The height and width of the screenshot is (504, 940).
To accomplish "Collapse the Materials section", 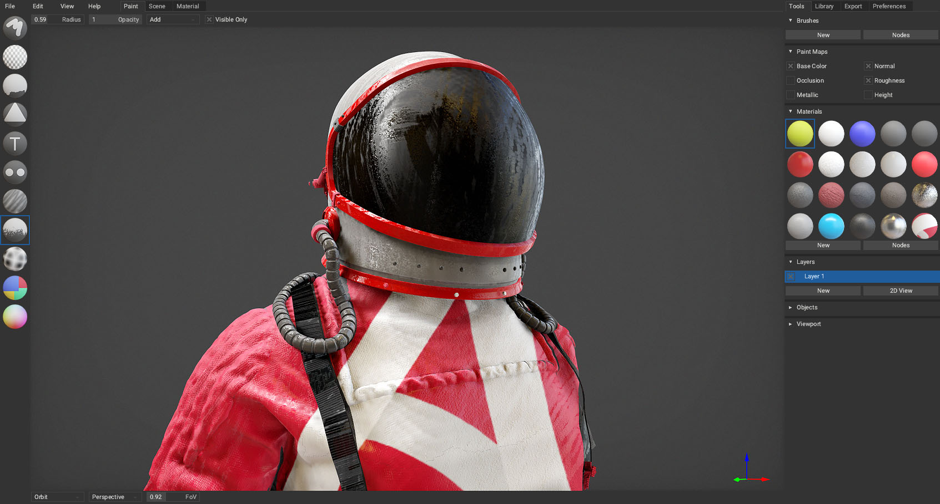I will pos(791,111).
